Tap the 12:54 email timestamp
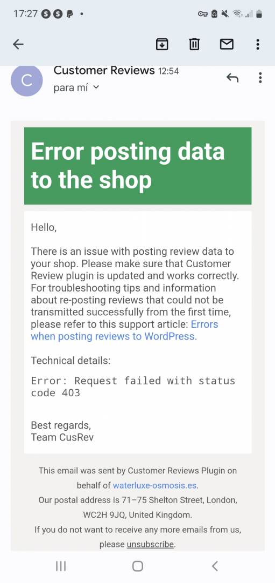Image resolution: width=275 pixels, height=583 pixels. coord(168,71)
